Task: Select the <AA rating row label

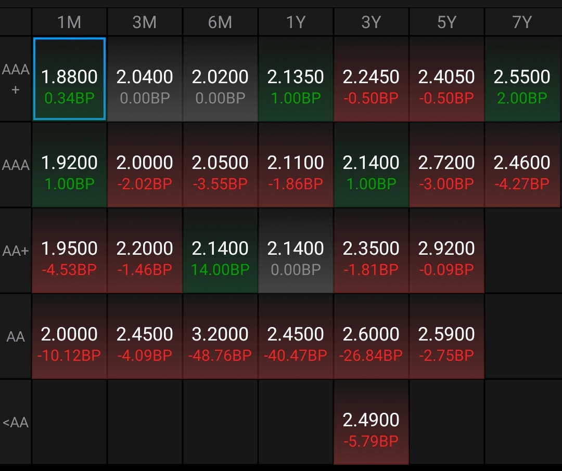Action: click(16, 423)
